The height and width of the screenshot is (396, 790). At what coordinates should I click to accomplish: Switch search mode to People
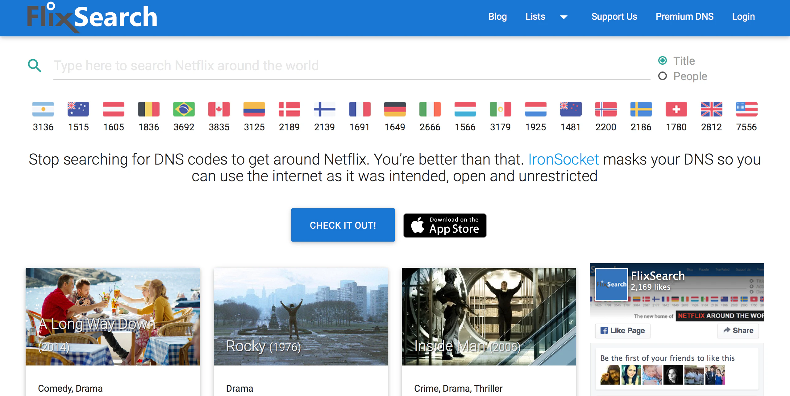click(x=663, y=76)
